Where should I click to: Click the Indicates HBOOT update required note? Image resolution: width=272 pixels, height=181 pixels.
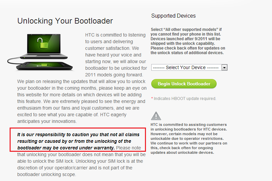(185, 99)
